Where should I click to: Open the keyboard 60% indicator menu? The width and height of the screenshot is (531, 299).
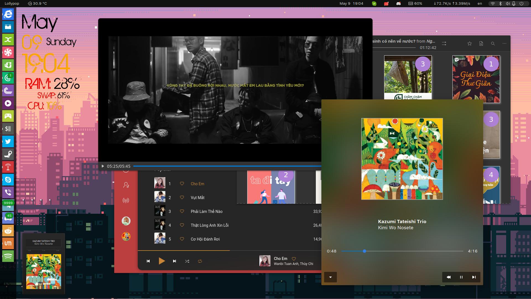415,4
